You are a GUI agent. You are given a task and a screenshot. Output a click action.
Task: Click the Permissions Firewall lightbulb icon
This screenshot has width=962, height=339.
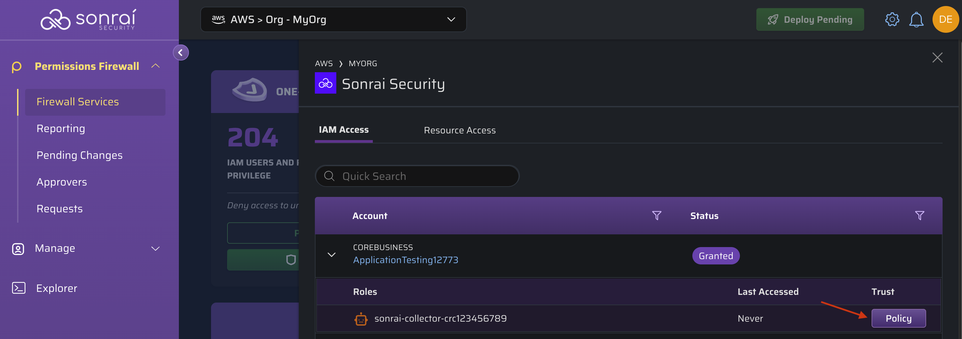(16, 67)
